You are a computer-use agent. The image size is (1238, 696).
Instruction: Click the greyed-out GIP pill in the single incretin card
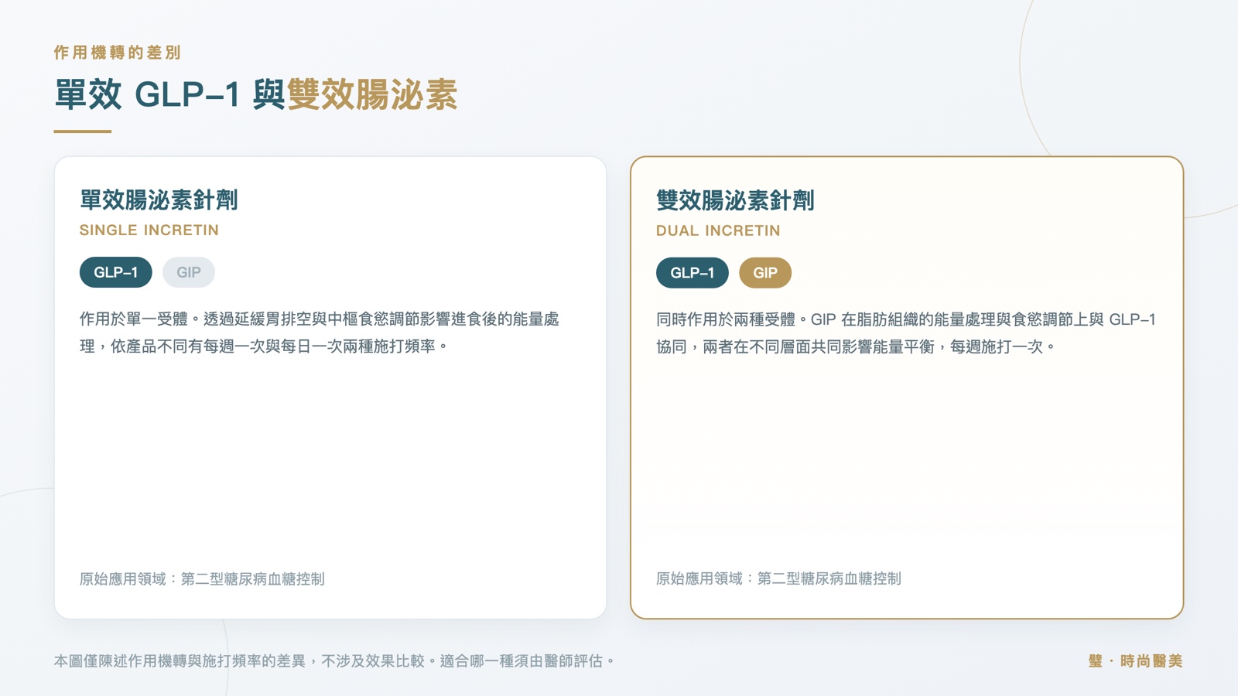189,272
